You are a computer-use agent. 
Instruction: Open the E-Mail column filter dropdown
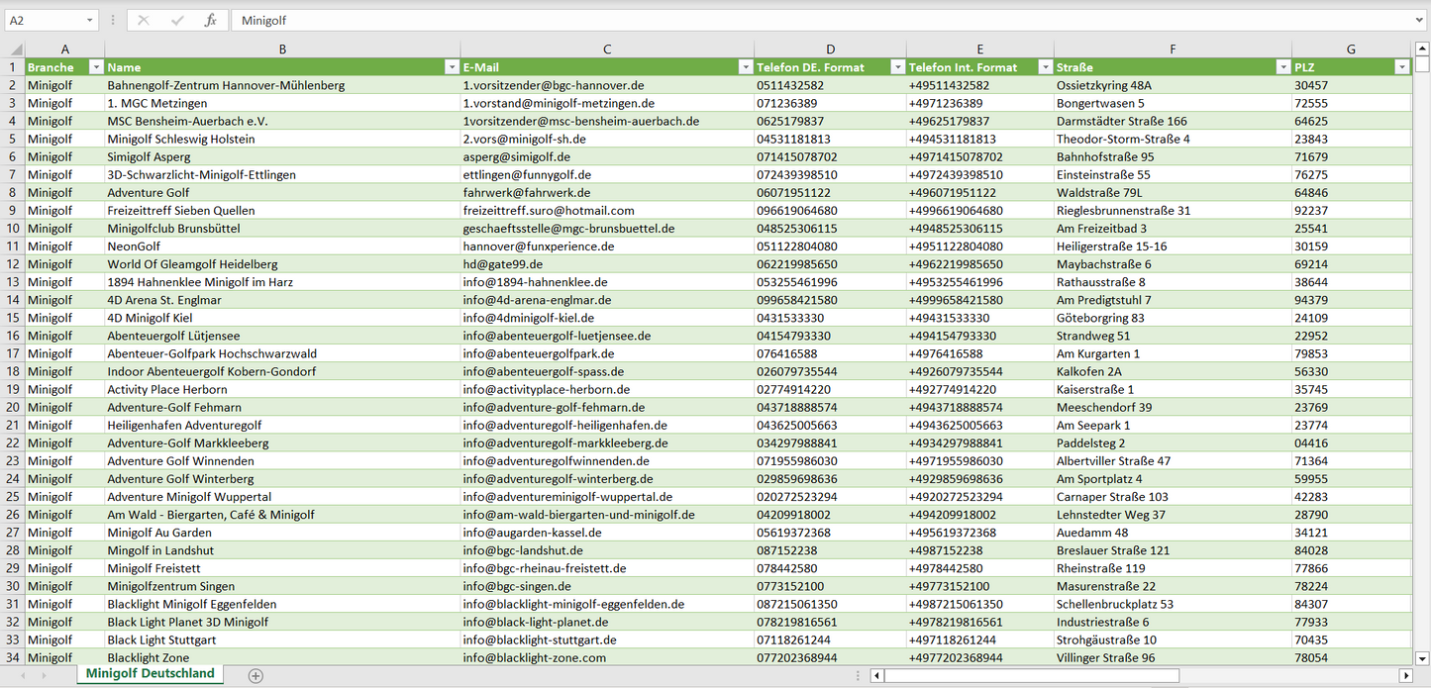tap(745, 67)
